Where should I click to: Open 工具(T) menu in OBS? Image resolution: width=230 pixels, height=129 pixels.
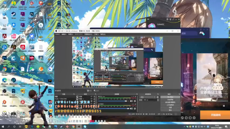point(96,34)
